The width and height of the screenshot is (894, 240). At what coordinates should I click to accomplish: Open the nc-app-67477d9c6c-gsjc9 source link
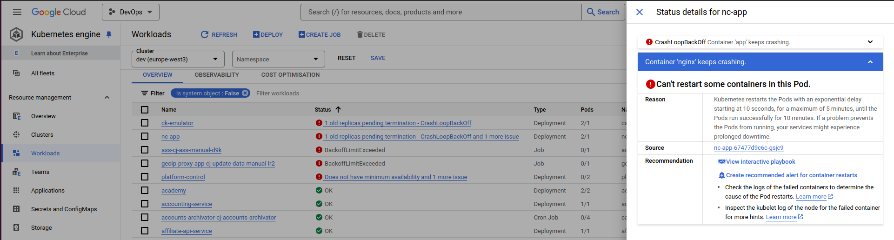point(748,148)
